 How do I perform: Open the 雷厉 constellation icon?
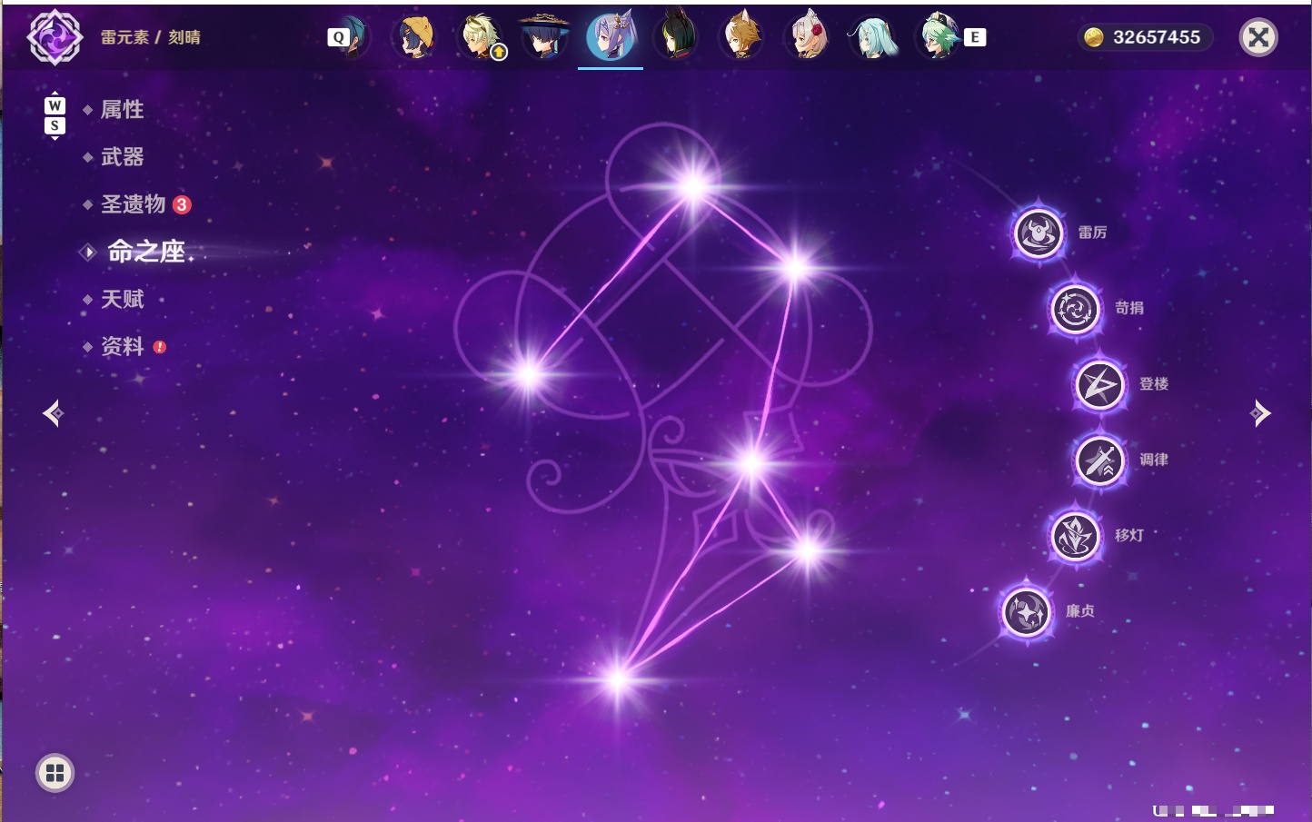point(1039,233)
